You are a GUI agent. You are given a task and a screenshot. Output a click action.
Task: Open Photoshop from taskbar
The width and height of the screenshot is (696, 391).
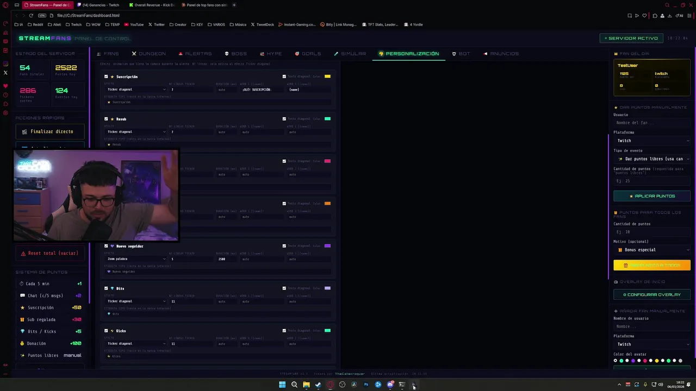[366, 385]
